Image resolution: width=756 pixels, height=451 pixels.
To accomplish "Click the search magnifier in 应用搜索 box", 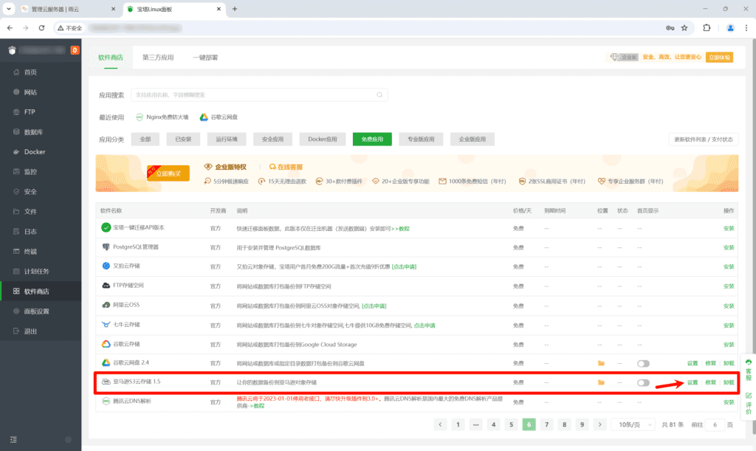I will 379,94.
